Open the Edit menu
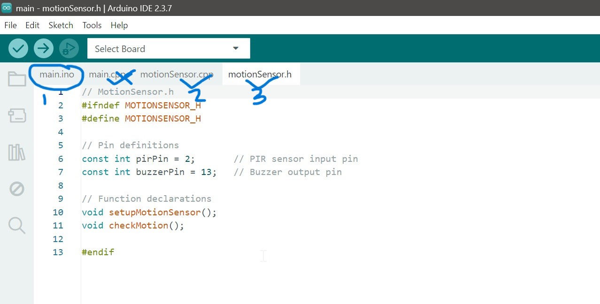 coord(32,25)
